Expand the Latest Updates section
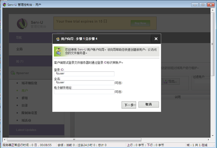217x148 pixels. pos(36,130)
